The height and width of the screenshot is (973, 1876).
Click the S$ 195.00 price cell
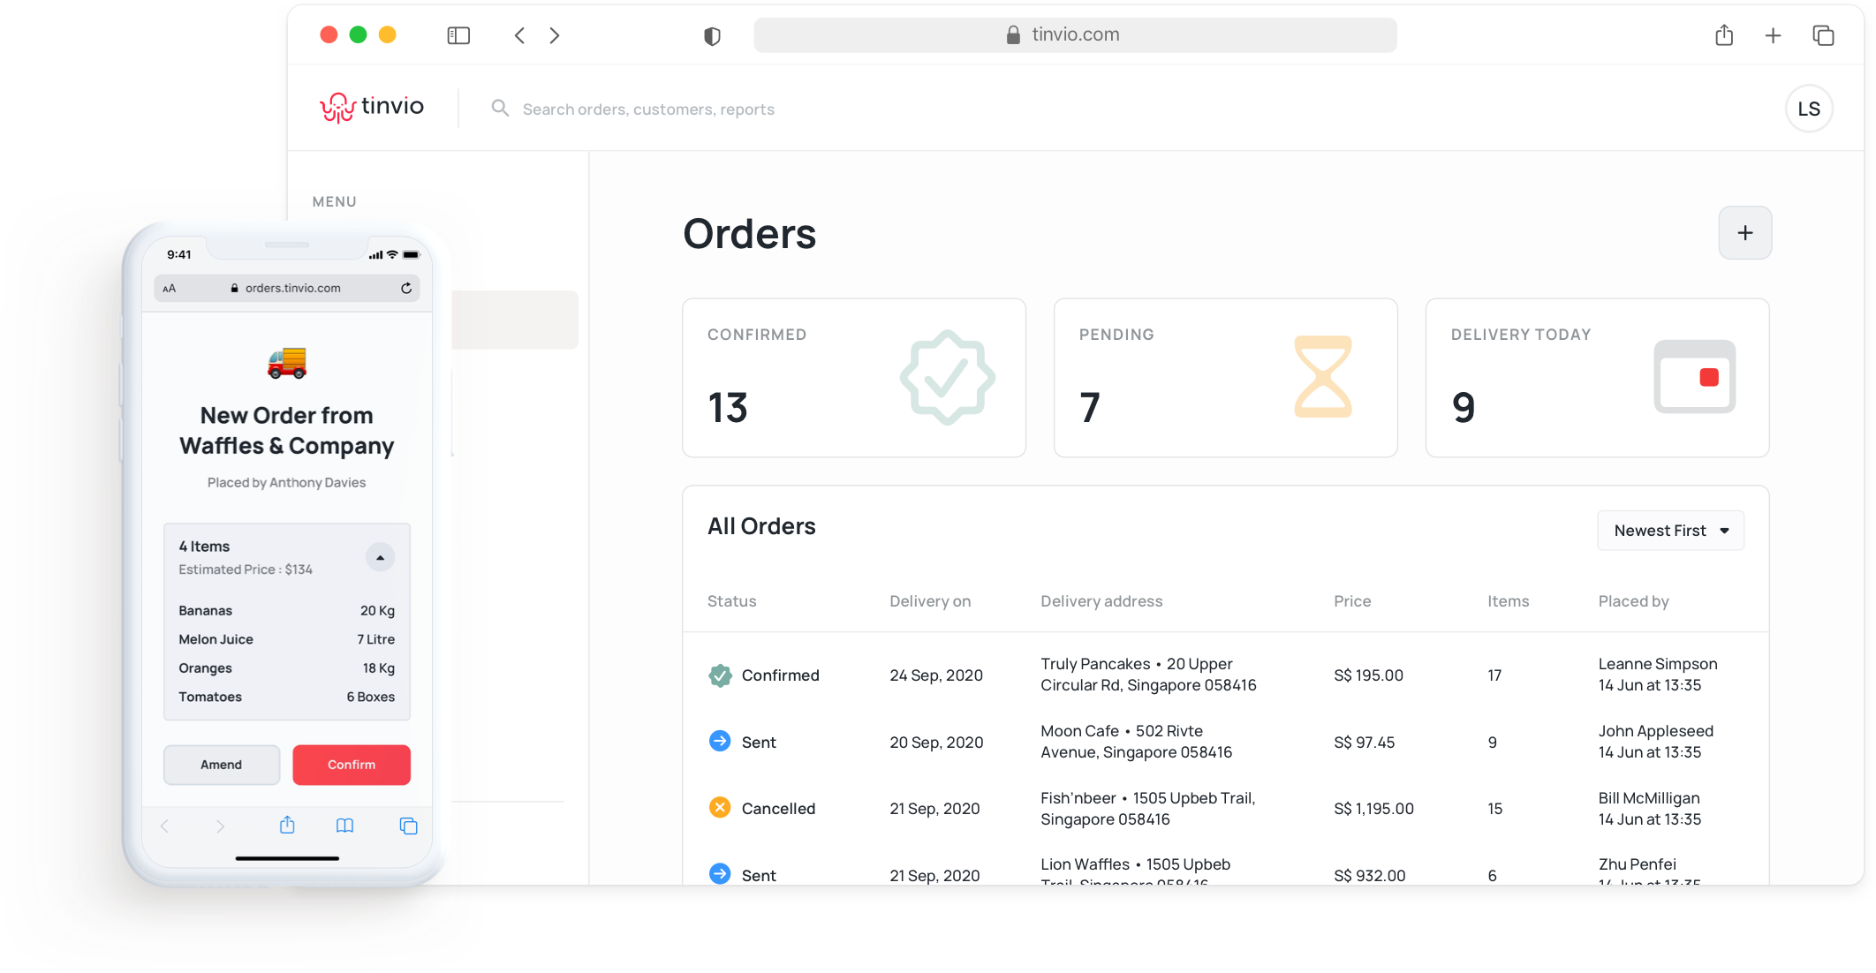pos(1368,675)
